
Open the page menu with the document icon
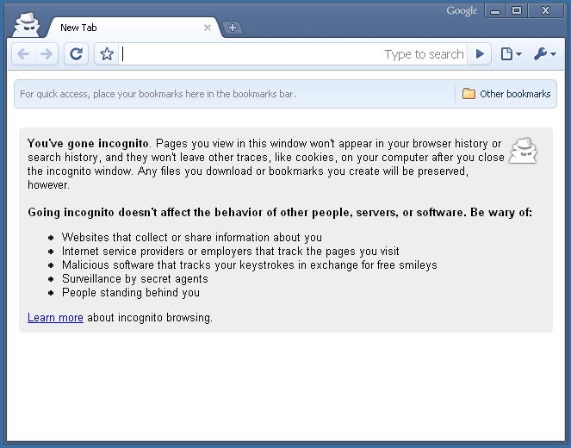(x=511, y=54)
